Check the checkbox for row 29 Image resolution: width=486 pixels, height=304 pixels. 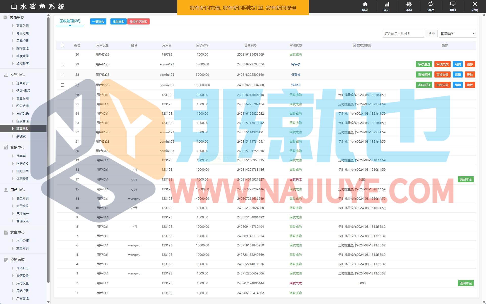[x=62, y=64]
